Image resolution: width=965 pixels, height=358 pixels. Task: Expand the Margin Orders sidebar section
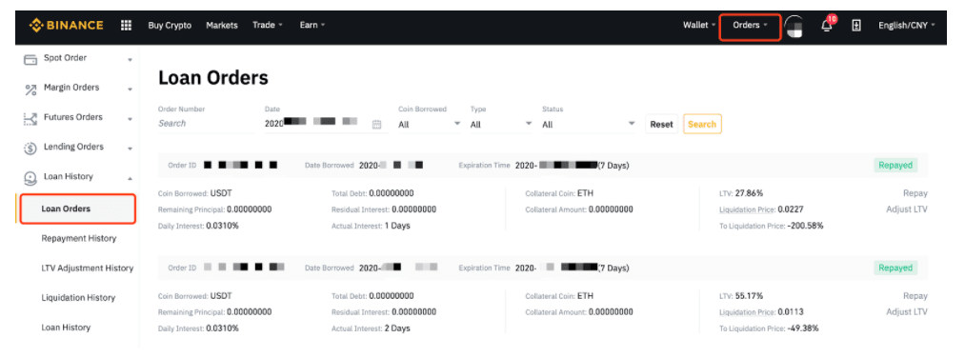130,89
